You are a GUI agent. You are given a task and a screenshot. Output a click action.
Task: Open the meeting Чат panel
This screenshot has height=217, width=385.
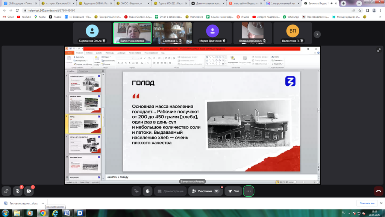233,191
